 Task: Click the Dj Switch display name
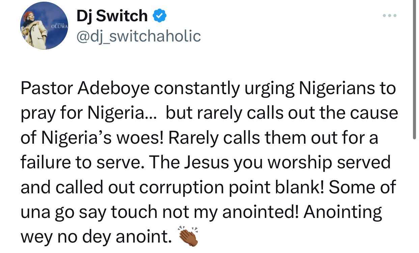coord(111,15)
